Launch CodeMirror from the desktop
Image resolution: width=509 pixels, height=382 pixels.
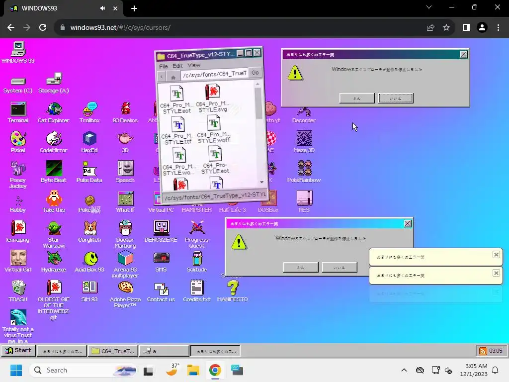(54, 142)
